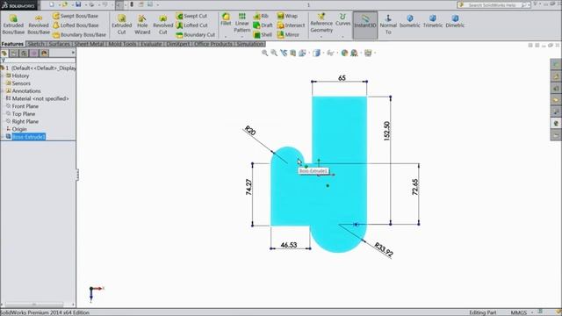Apply the Shell feature
The height and width of the screenshot is (316, 562).
[x=263, y=35]
